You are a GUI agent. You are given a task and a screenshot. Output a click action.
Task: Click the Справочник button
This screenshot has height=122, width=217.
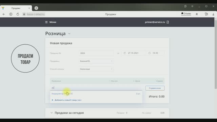(155, 88)
